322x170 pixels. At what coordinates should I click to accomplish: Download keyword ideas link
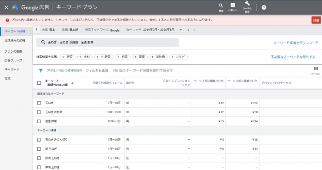pyautogui.click(x=296, y=43)
